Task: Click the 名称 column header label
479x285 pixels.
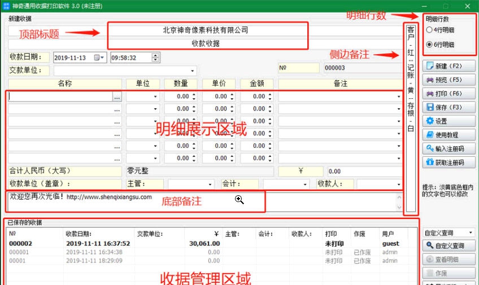Action: point(65,84)
